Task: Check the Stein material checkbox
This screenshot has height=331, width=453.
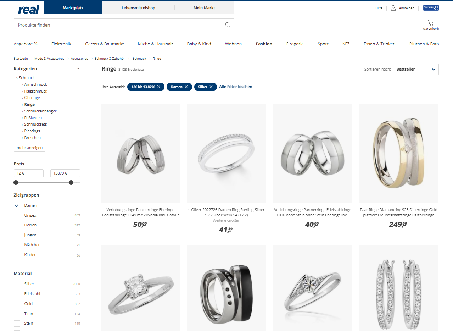Action: pos(17,323)
